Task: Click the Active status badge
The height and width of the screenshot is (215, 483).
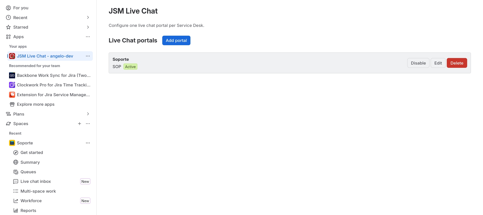Action: click(130, 67)
